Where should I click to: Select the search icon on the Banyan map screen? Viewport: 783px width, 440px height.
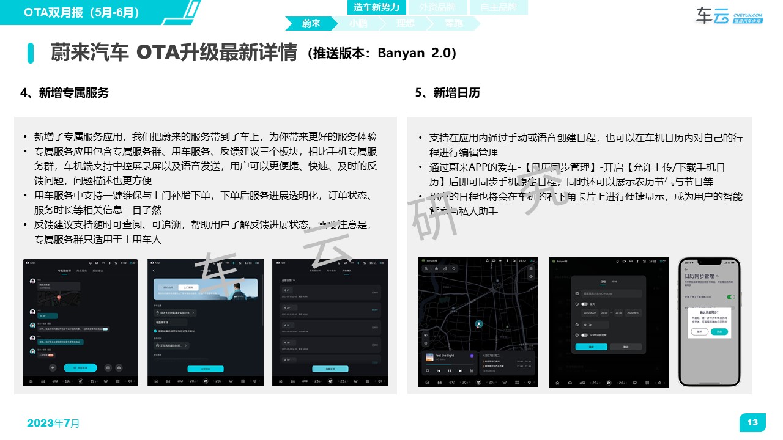(x=426, y=268)
